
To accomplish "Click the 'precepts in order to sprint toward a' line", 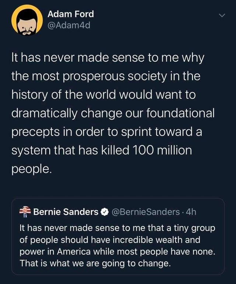I will click(107, 132).
